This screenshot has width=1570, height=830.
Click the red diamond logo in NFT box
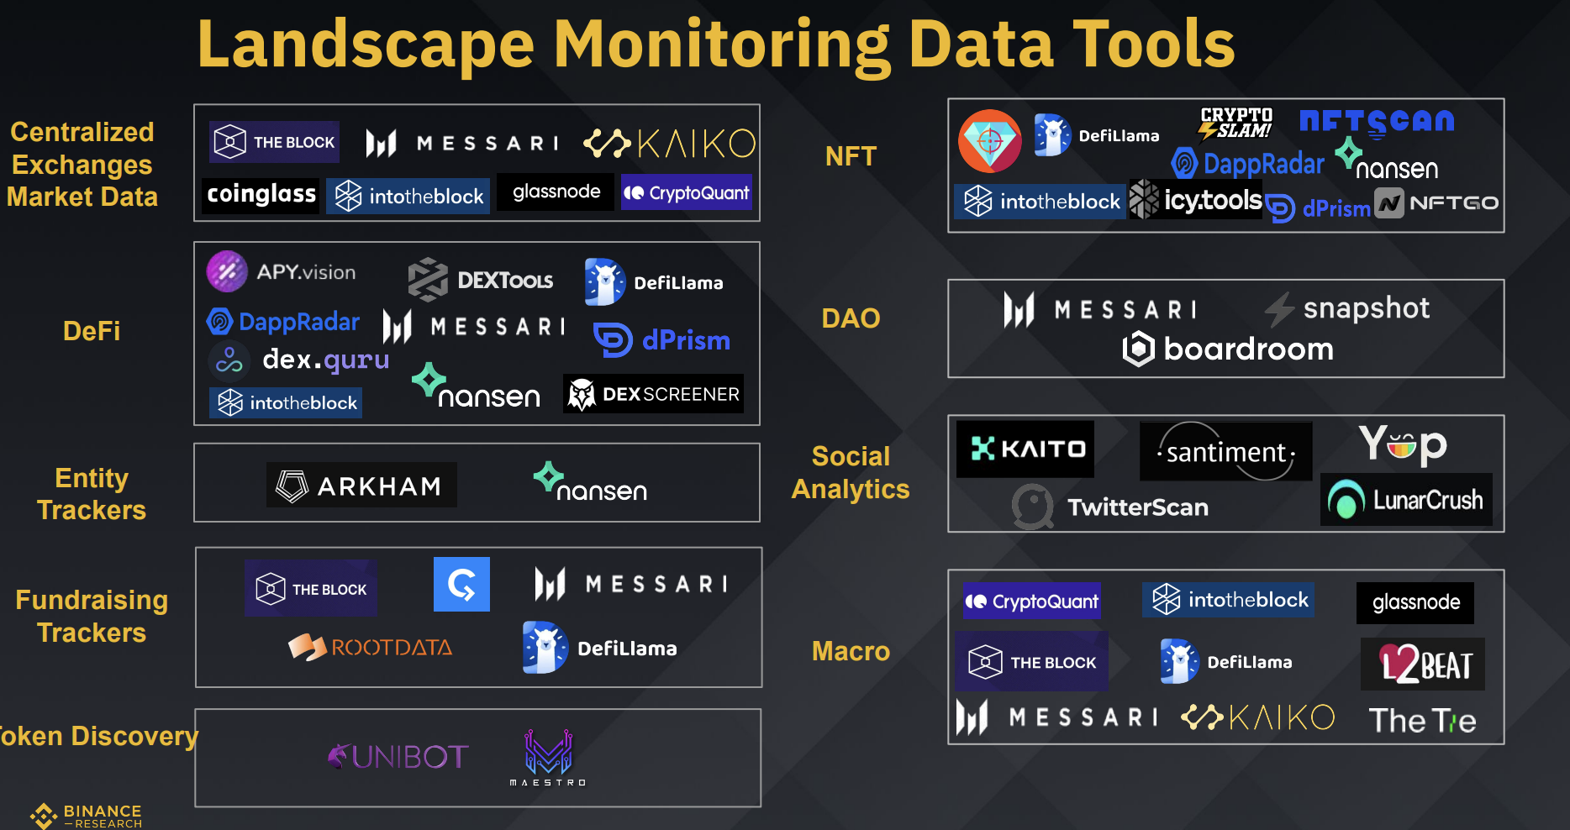click(990, 141)
